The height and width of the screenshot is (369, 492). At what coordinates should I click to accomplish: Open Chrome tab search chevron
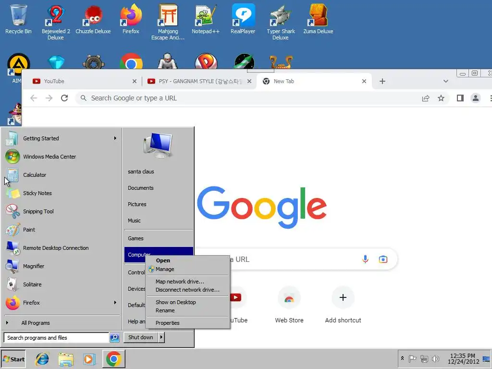tap(445, 81)
